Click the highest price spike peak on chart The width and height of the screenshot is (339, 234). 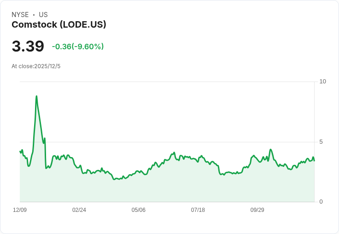coord(36,96)
